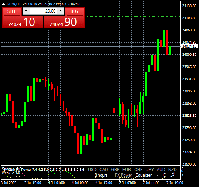
Task: Click the red BUY button
Action: 75,11
